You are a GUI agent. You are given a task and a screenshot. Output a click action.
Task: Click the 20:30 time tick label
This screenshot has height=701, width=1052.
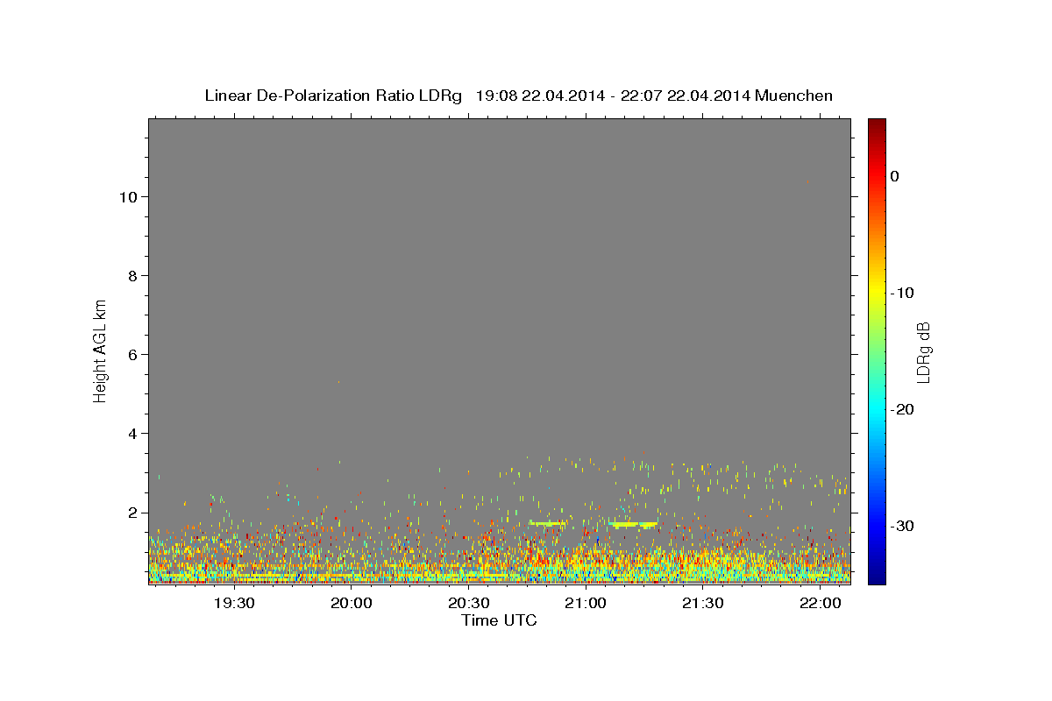click(x=469, y=603)
